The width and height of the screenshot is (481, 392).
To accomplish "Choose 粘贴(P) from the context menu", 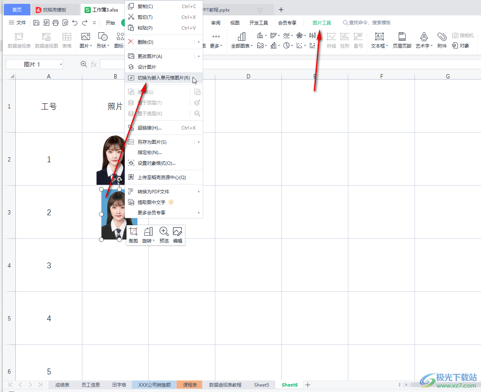I will pos(164,28).
